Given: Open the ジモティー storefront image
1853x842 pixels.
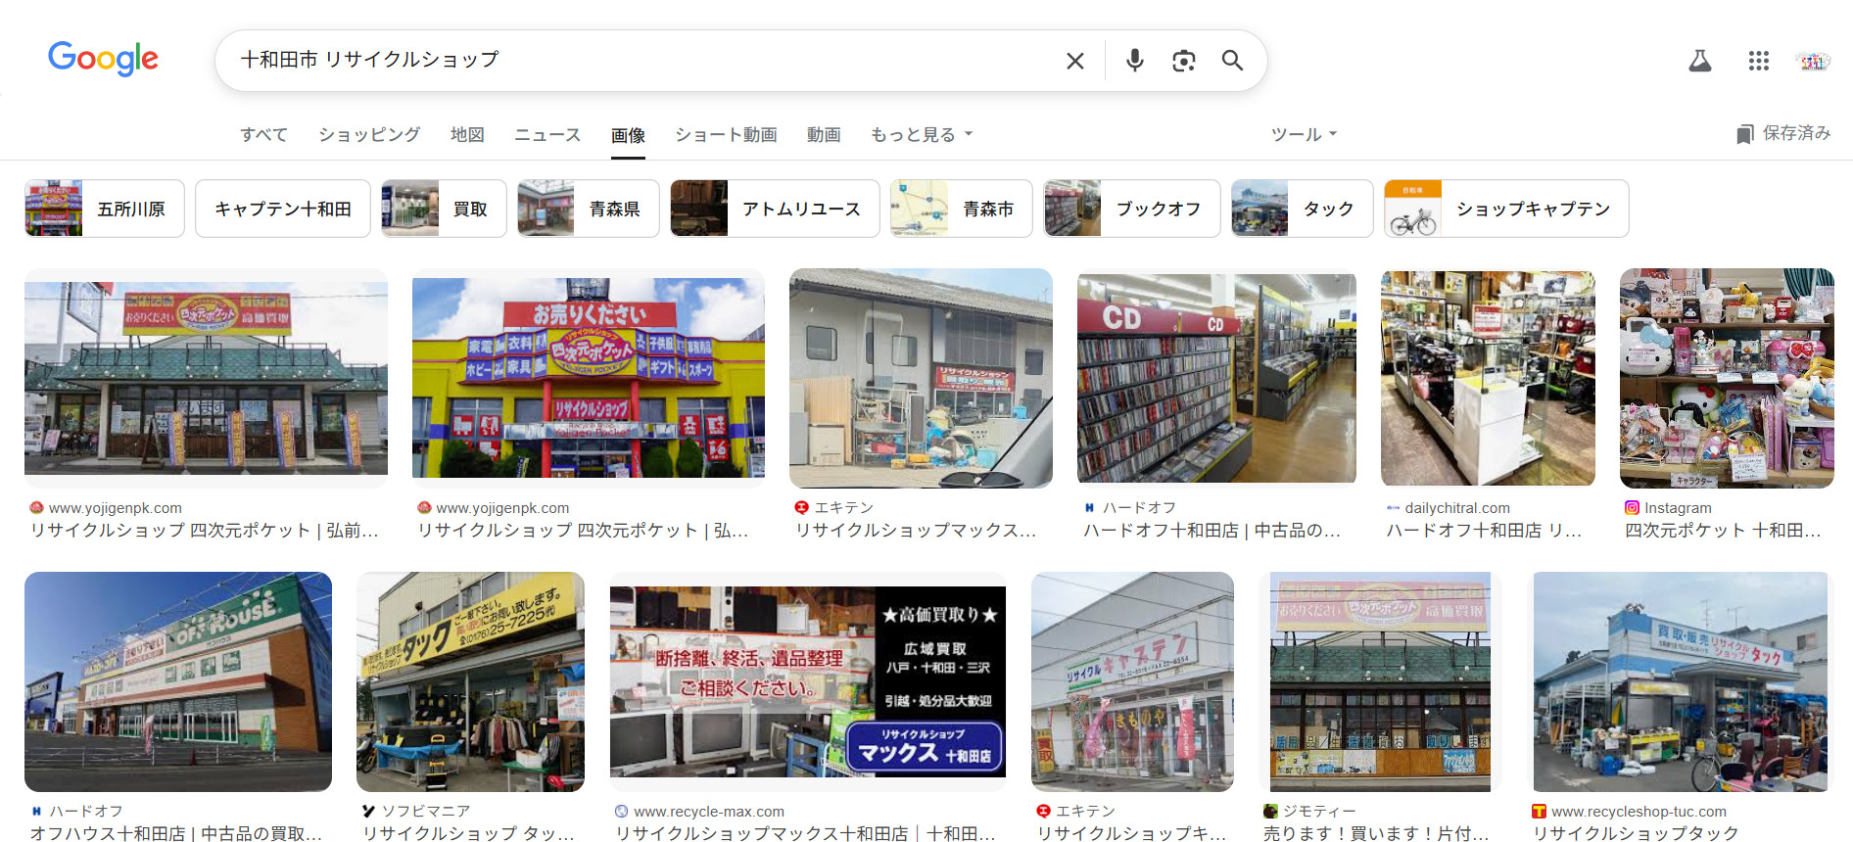Looking at the screenshot, I should [1380, 681].
